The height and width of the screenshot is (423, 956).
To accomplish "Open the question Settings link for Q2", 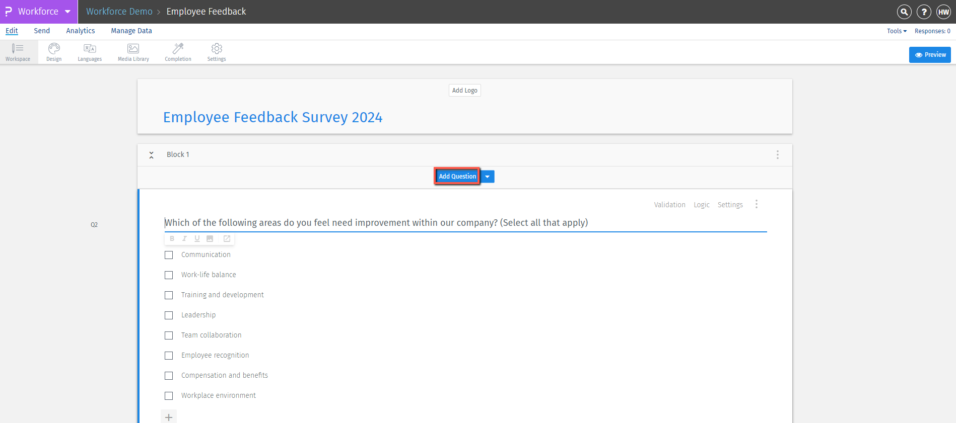I will coord(730,205).
